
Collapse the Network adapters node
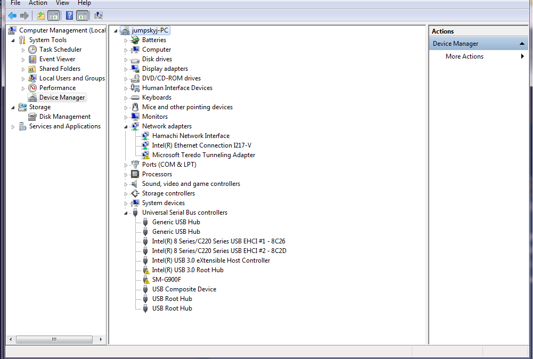tap(126, 127)
